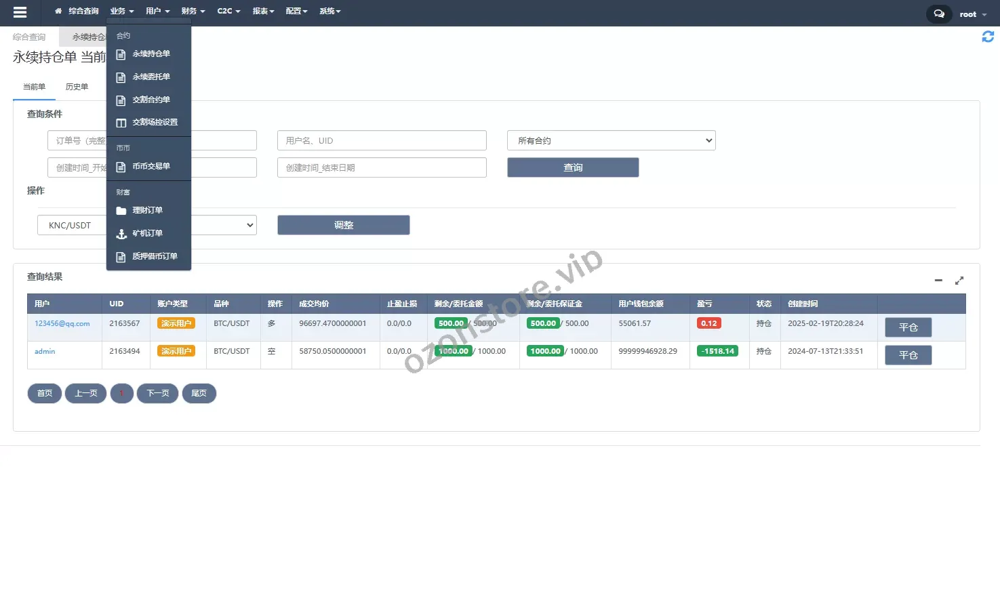The image size is (1000, 612).
Task: Open user link 123456@qq.com
Action: (x=62, y=324)
